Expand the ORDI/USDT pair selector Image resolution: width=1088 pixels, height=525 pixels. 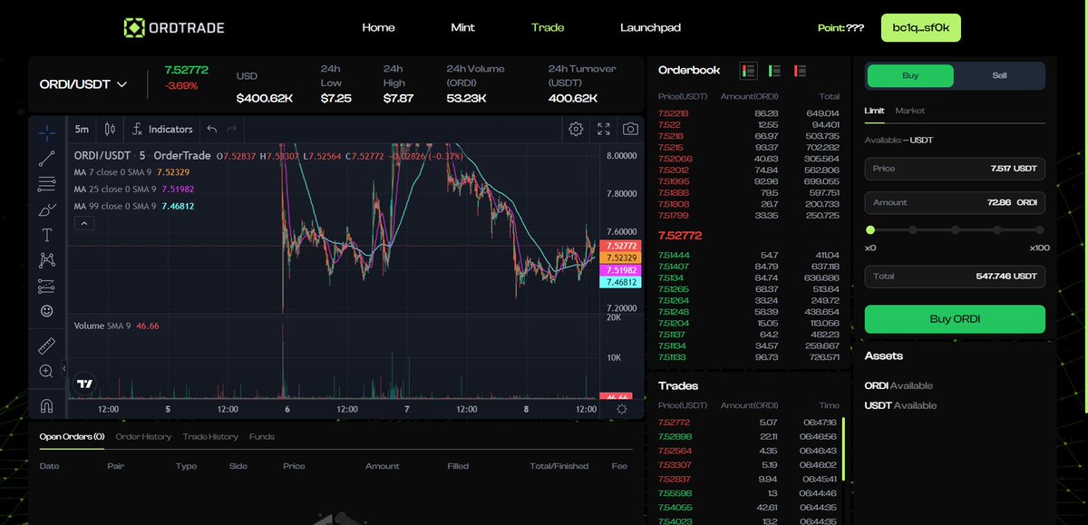click(x=83, y=84)
